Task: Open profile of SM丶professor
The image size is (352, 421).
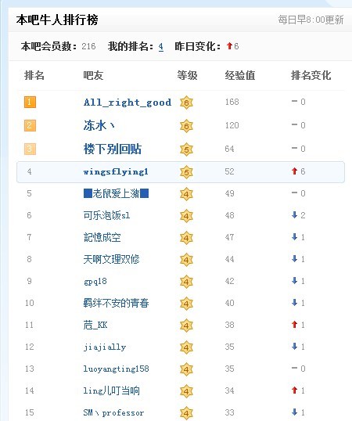Action: point(113,412)
